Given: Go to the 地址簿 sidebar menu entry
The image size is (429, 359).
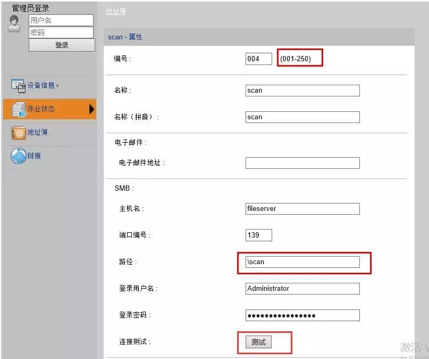Looking at the screenshot, I should pyautogui.click(x=38, y=133).
